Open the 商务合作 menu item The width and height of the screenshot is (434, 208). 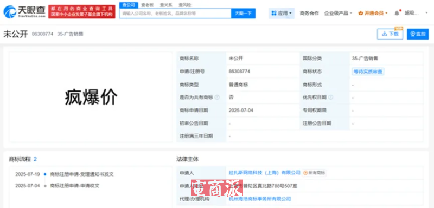[x=309, y=13]
